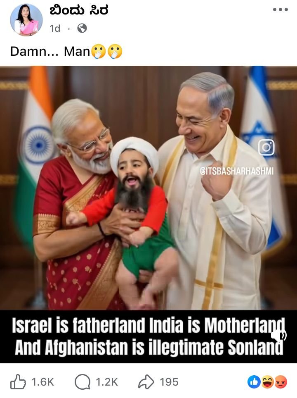Viewport: 297px width, 398px height.
Task: Click the Angry reaction emoji
Action: pyautogui.click(x=280, y=382)
